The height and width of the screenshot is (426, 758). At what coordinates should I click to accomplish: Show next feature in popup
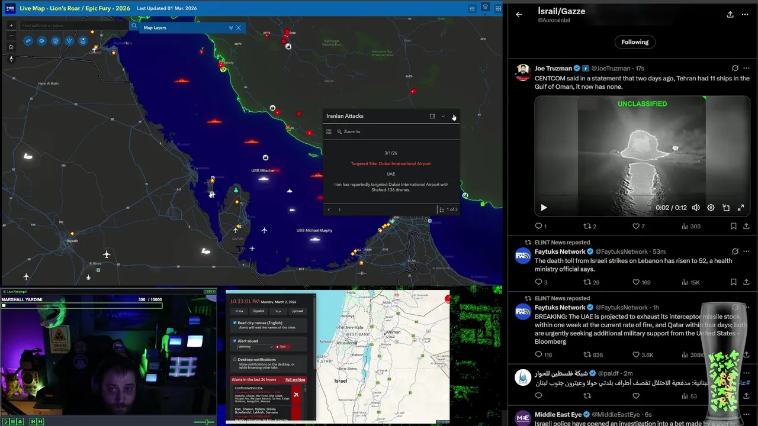[x=339, y=209]
